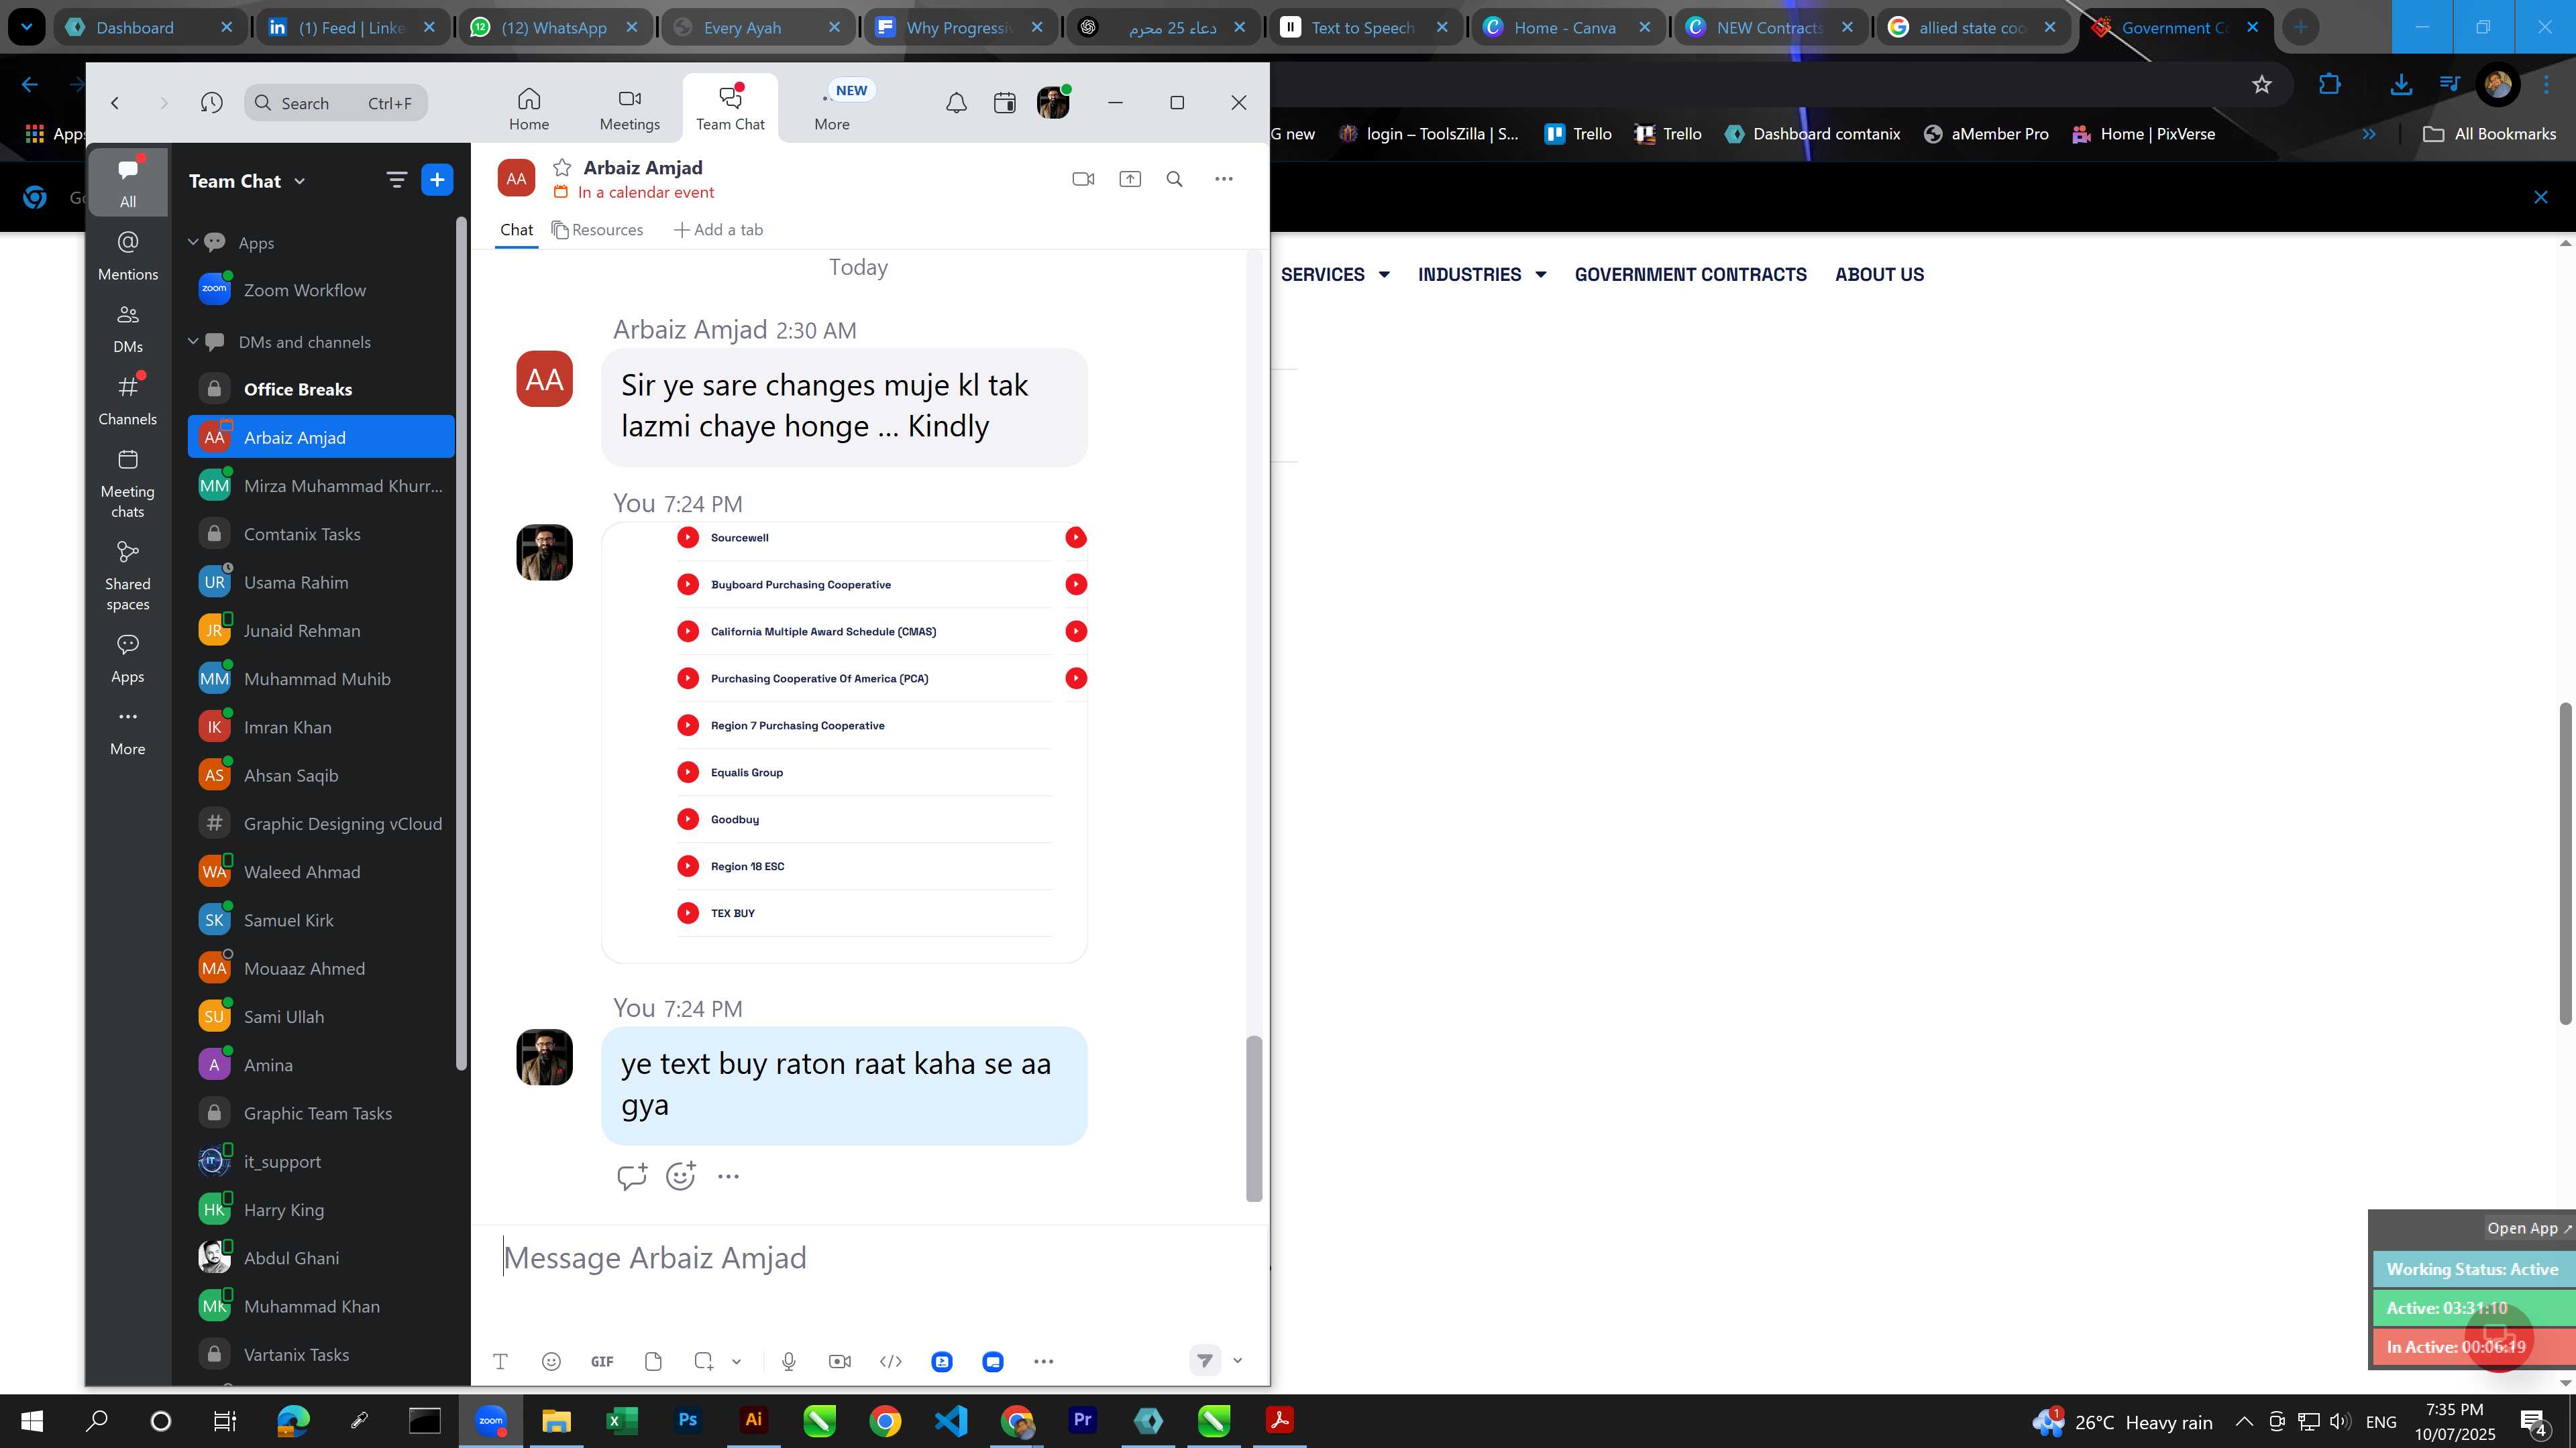Open chat with Usama Rahim
The height and width of the screenshot is (1448, 2576).
point(321,582)
